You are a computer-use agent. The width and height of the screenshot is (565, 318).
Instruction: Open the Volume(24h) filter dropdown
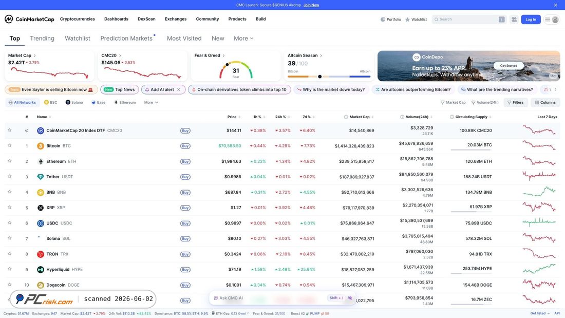tap(485, 102)
